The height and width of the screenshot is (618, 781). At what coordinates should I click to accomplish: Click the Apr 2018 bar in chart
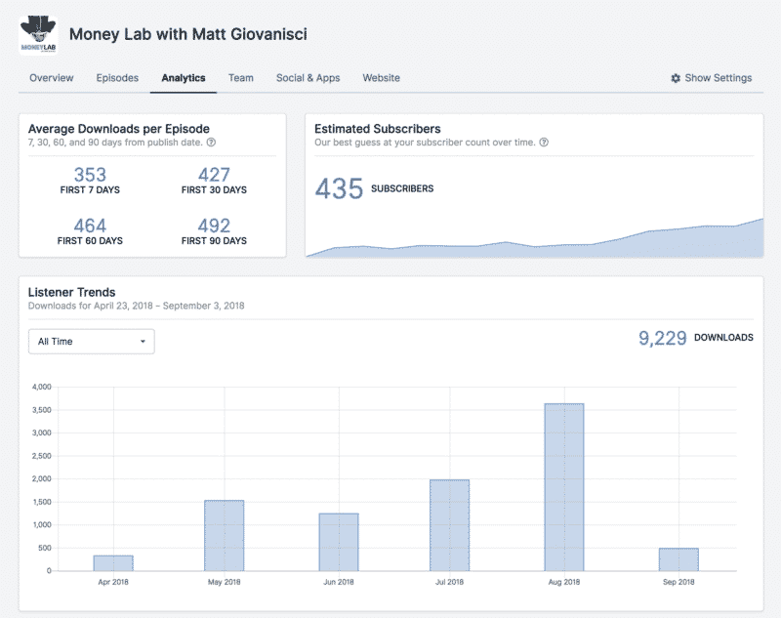[113, 563]
